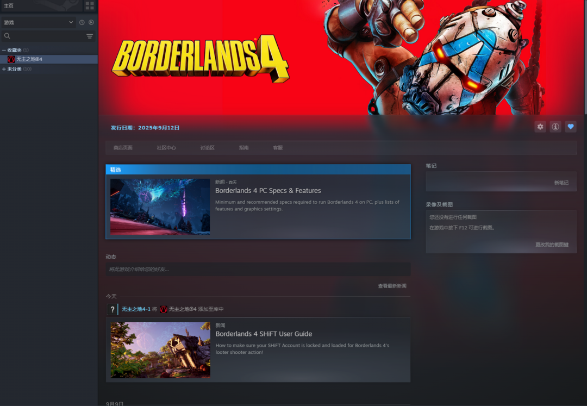Open the 社区中心 tab
Screen dimensions: 587x406
coord(166,148)
